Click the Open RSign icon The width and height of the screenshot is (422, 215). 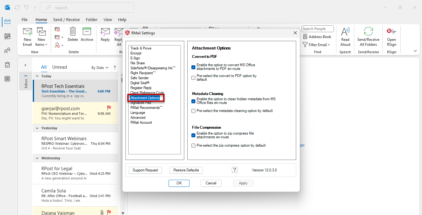391,31
